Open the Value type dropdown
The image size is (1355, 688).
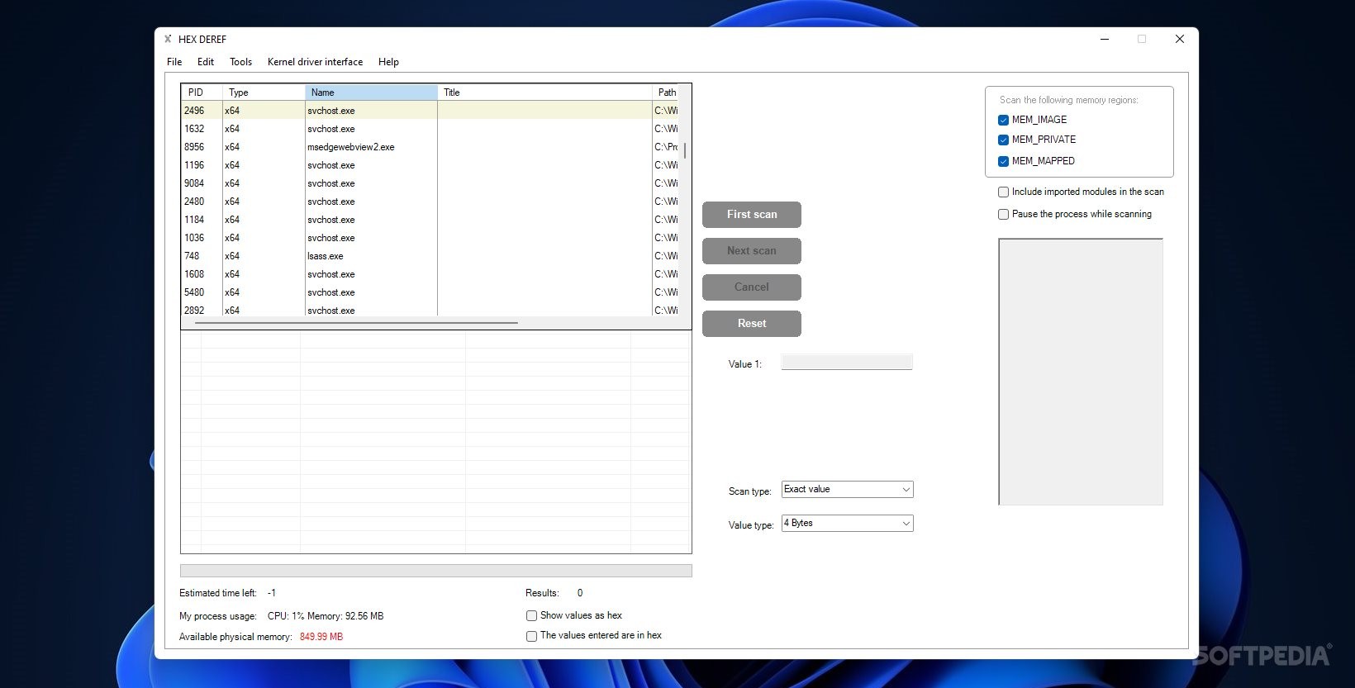847,523
